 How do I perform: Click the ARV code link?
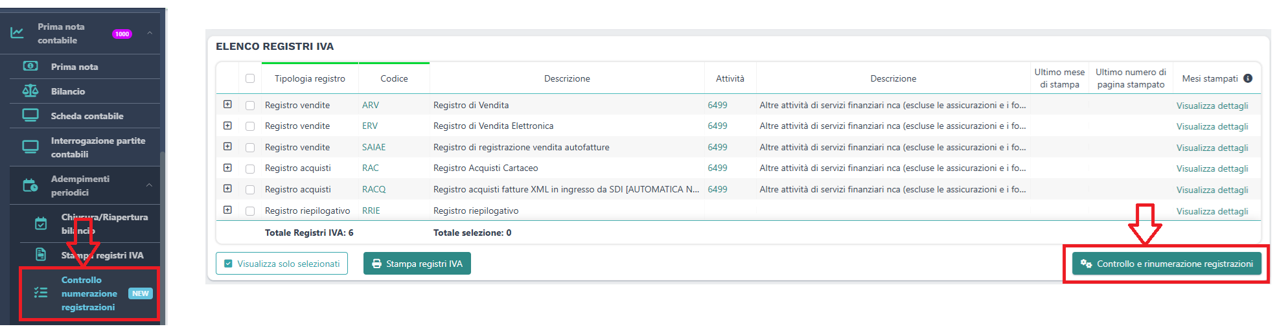point(371,105)
